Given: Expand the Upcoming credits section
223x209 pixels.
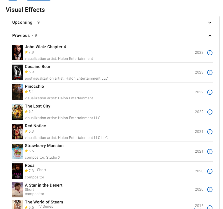Looking at the screenshot, I should pyautogui.click(x=210, y=22).
